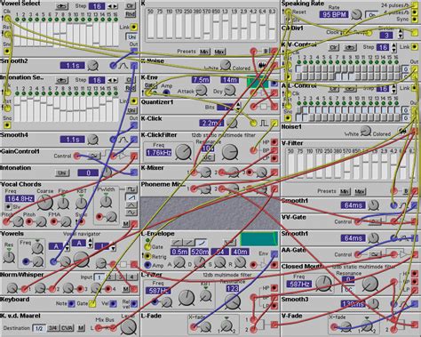Click Coarse knob in Vocal Chords
This screenshot has height=337, width=421.
[x=45, y=203]
